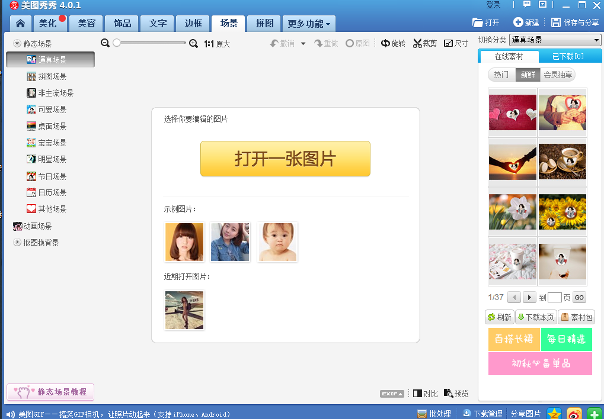
Task: Click the 预览 preview button
Action: click(456, 393)
